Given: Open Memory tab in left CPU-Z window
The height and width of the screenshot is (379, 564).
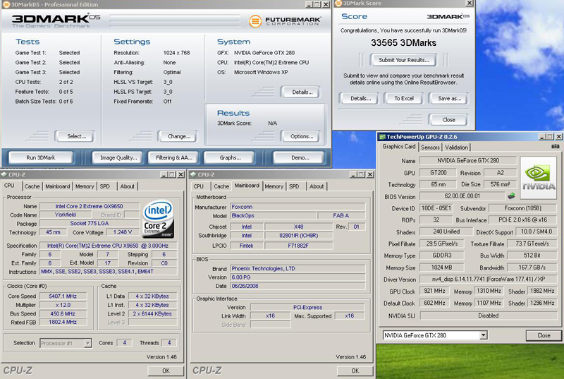Looking at the screenshot, I should tap(85, 186).
